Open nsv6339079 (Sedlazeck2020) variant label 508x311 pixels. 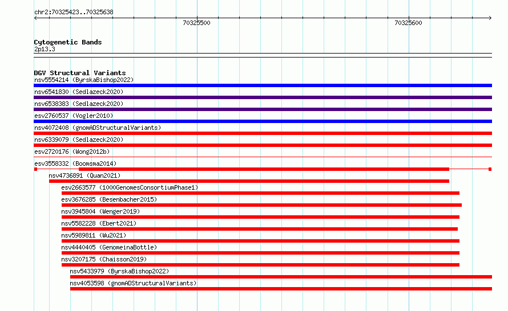click(79, 140)
